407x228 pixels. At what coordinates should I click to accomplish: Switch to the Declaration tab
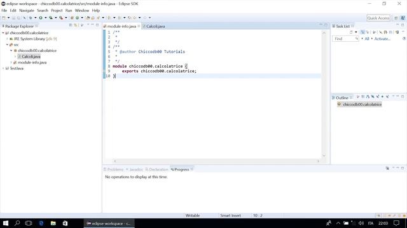coord(157,170)
